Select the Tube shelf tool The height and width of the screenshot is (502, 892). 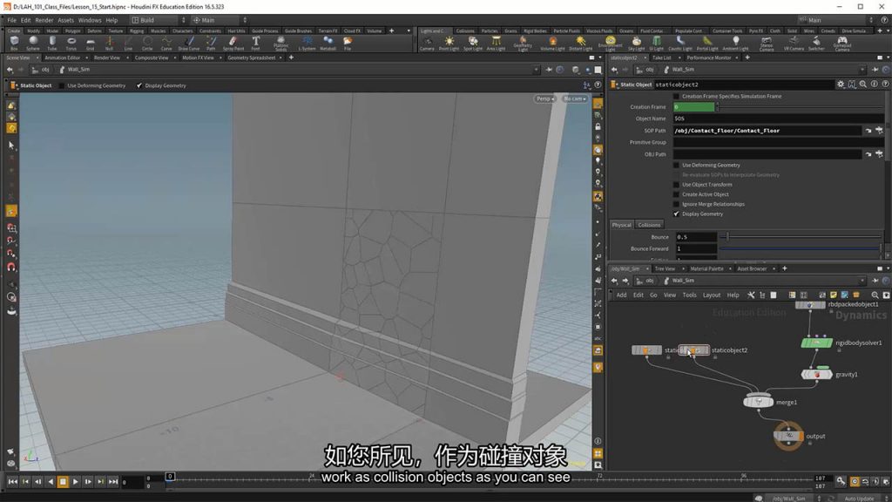[x=52, y=44]
